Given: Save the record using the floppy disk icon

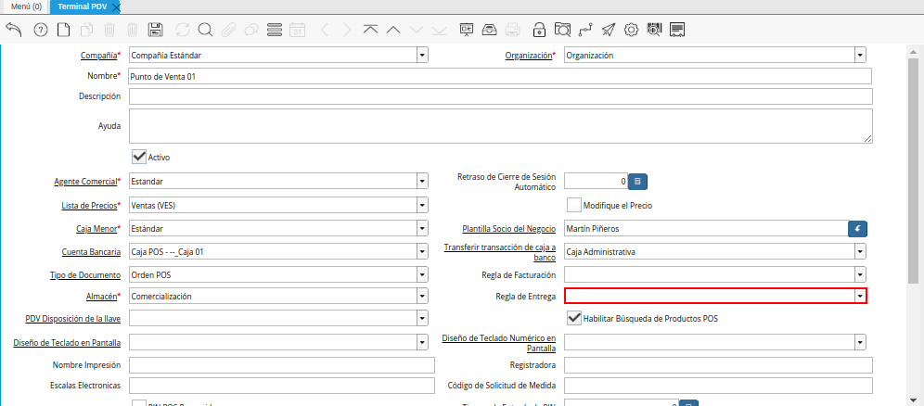Looking at the screenshot, I should pyautogui.click(x=156, y=30).
